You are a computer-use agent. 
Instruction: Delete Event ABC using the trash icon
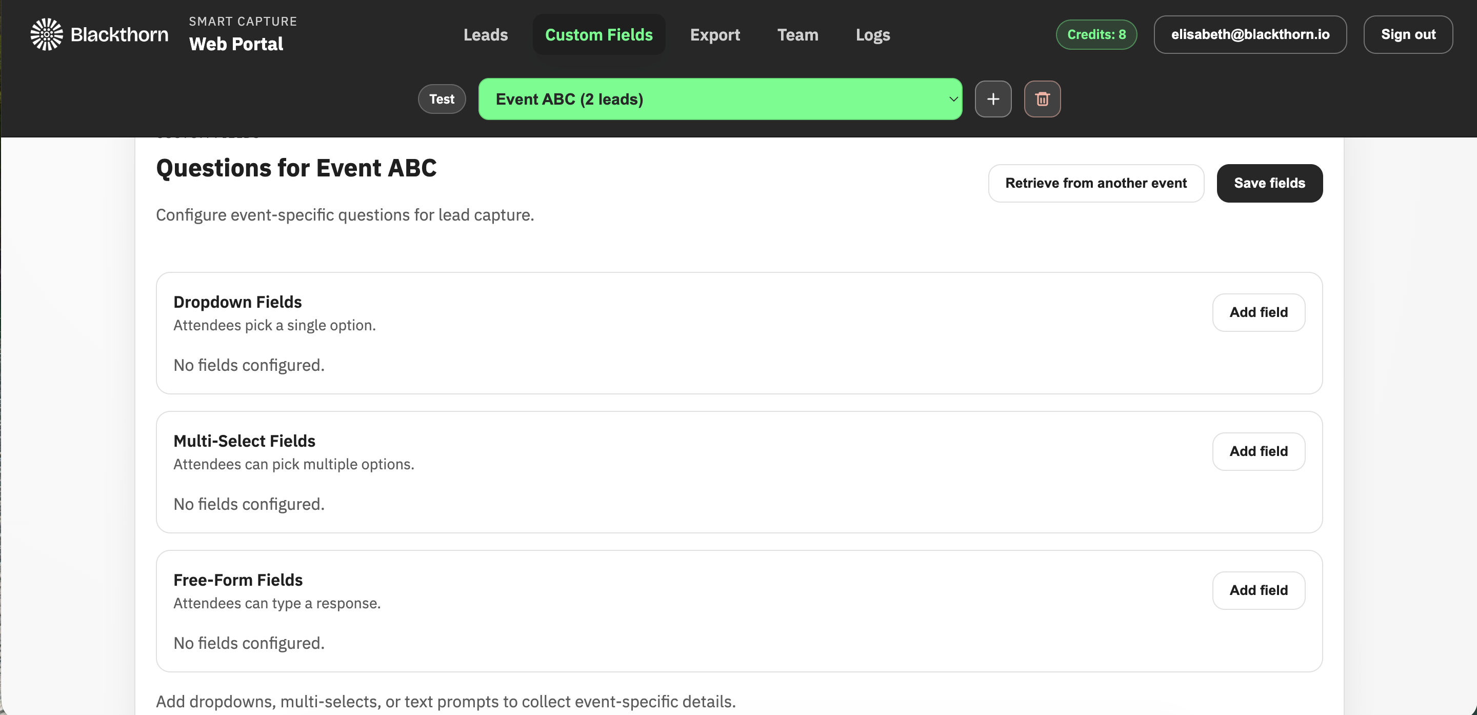pos(1042,98)
